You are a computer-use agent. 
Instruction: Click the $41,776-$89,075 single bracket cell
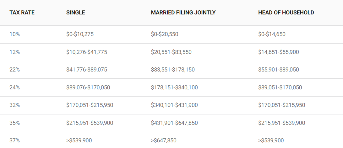pyautogui.click(x=87, y=70)
